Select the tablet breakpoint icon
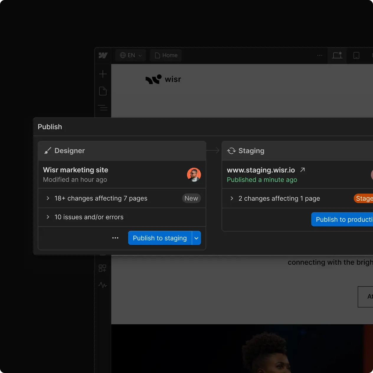This screenshot has width=373, height=373. tap(356, 55)
